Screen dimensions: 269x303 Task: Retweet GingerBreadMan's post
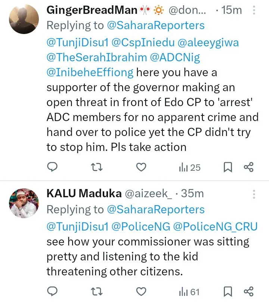pos(97,167)
